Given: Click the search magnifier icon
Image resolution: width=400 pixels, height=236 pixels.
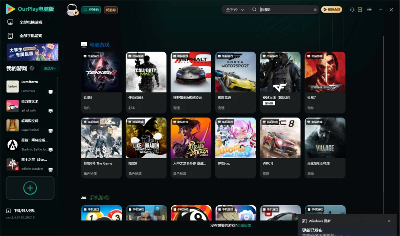Looking at the screenshot, I should pos(254,10).
